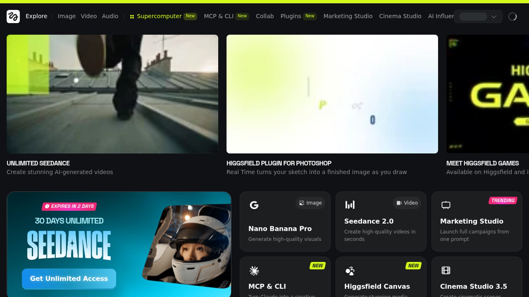Click the Higgsfield Canvas shapes icon
This screenshot has width=529, height=297.
350,271
